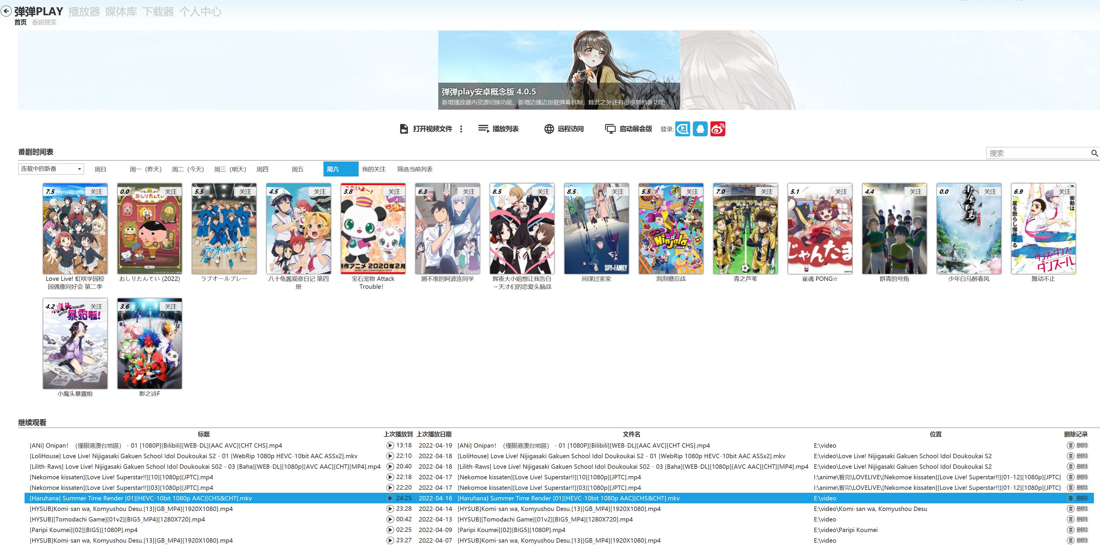Viewport: 1100px width, 552px height.
Task: Resume Komi-san 23:27 play icon
Action: coord(390,541)
